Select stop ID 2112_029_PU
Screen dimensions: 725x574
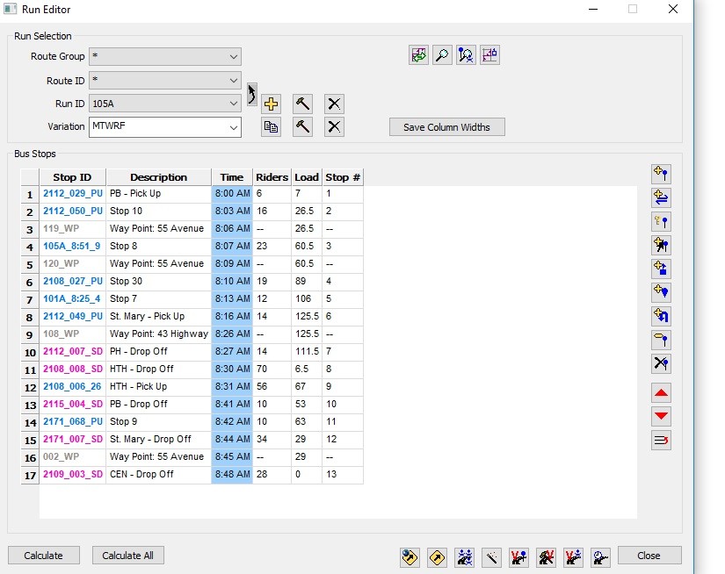pyautogui.click(x=73, y=193)
